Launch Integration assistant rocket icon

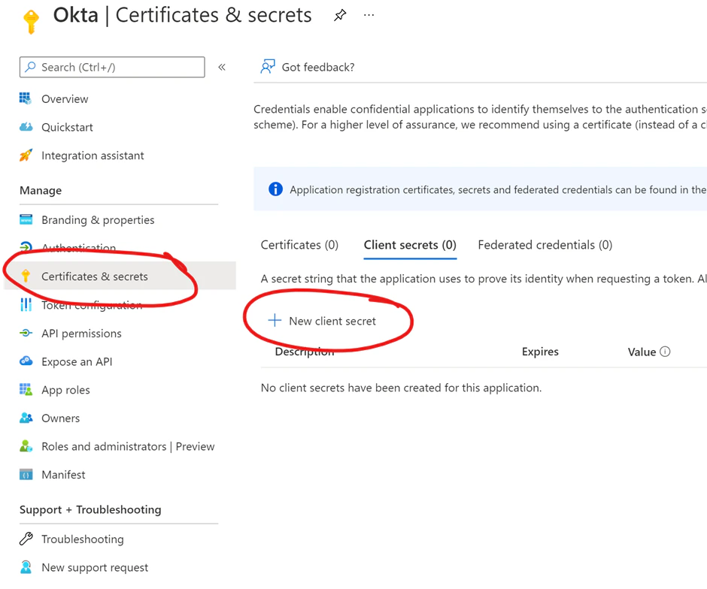pyautogui.click(x=26, y=156)
